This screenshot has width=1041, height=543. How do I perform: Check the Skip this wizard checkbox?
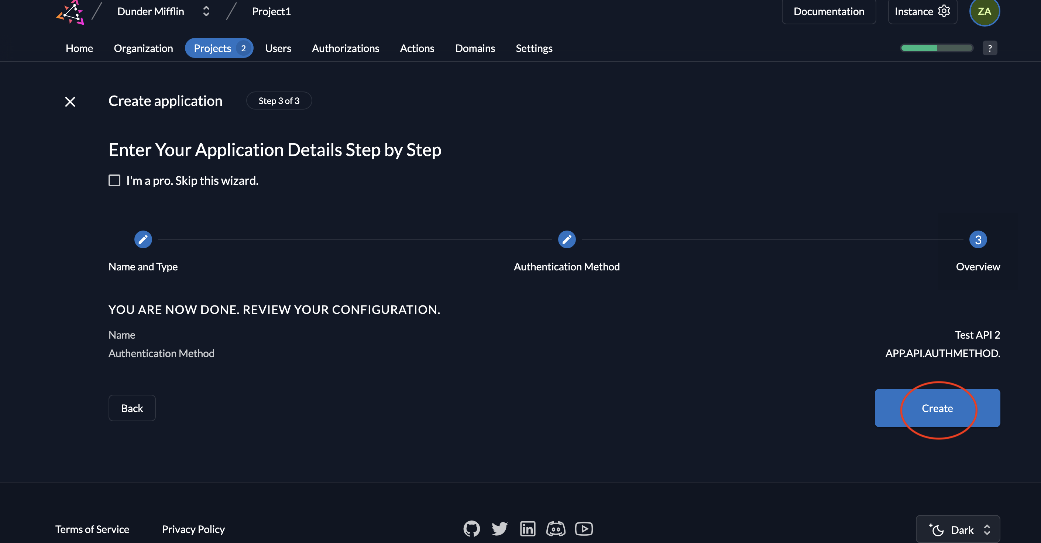click(114, 180)
